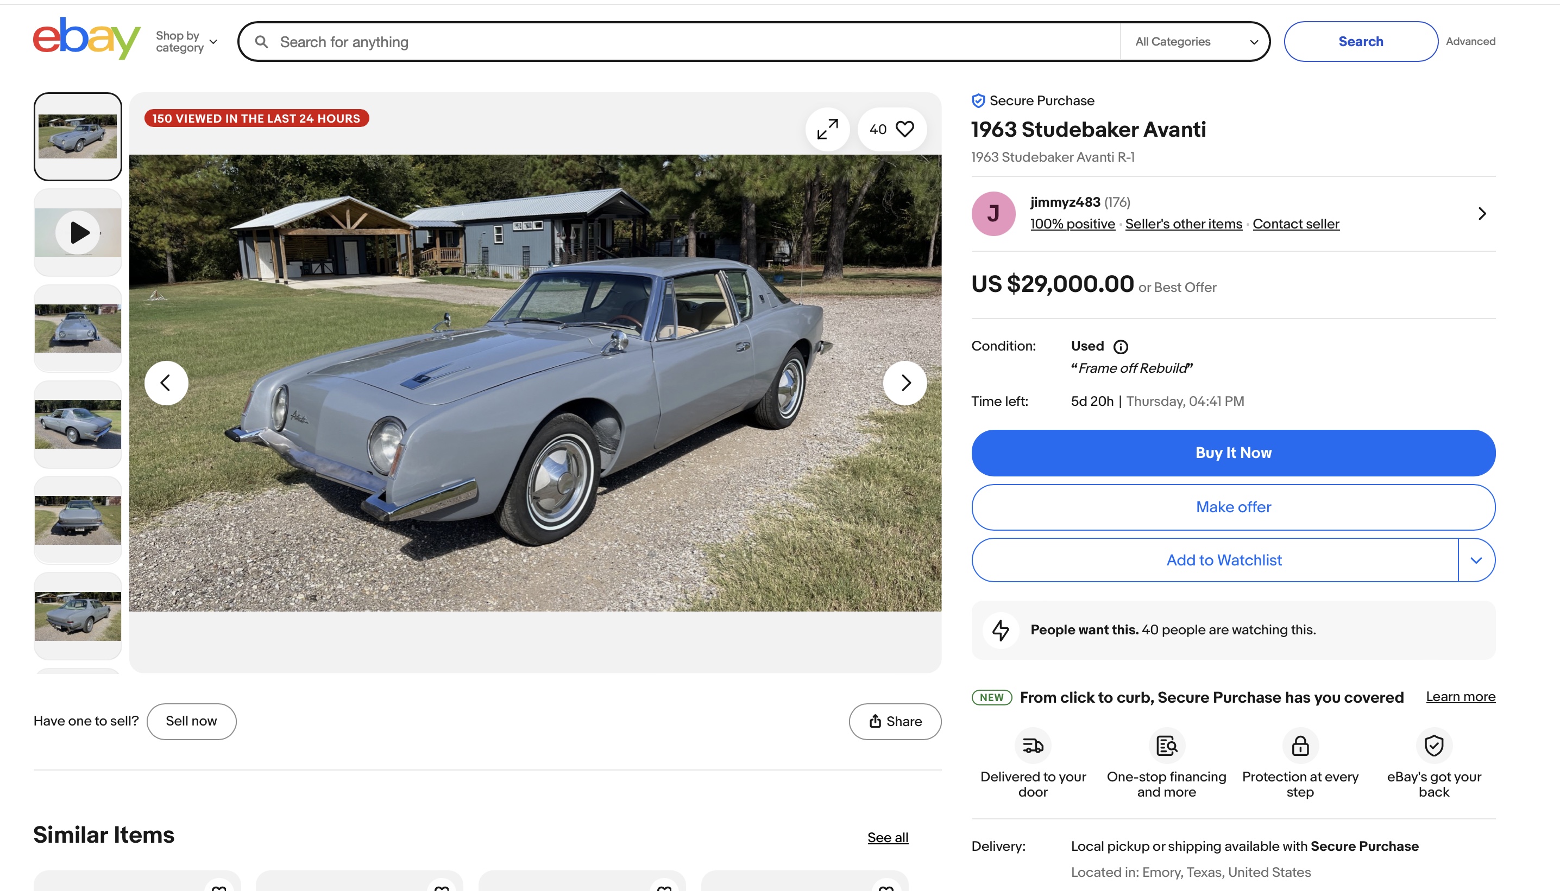Play the listing video thumbnail
Image resolution: width=1560 pixels, height=891 pixels.
coord(78,233)
